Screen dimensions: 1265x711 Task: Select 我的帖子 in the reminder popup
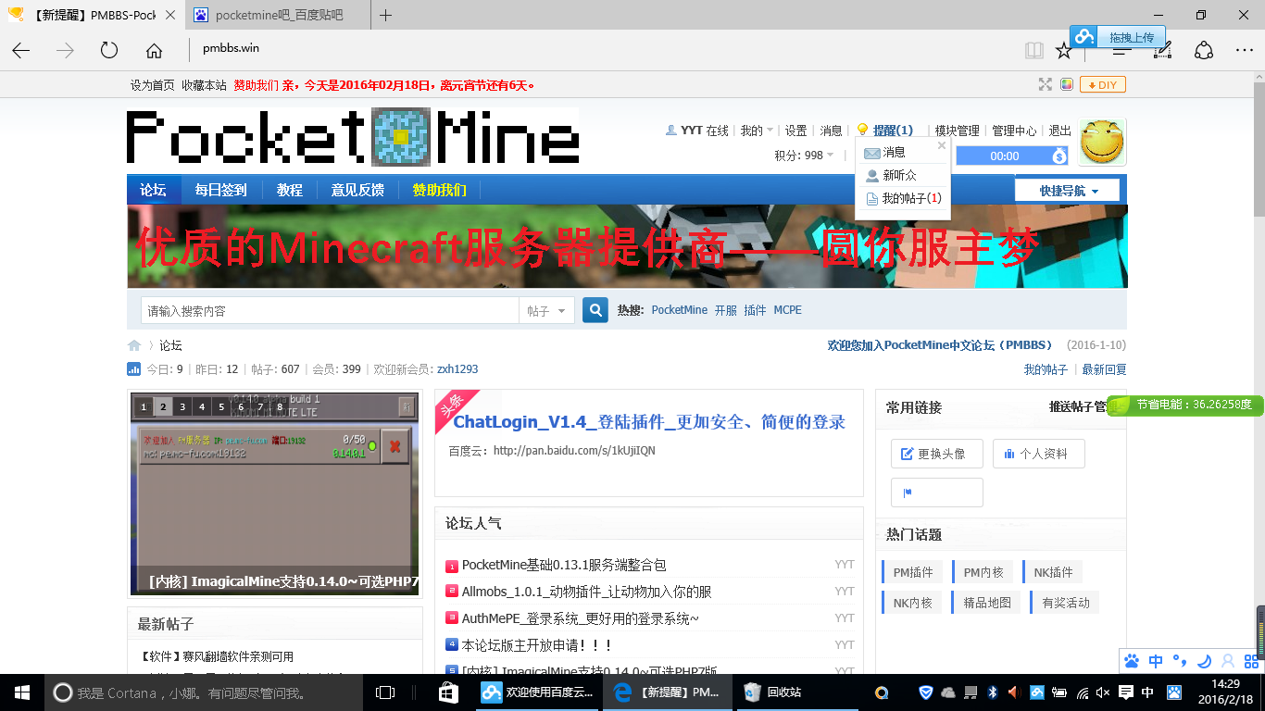click(910, 198)
